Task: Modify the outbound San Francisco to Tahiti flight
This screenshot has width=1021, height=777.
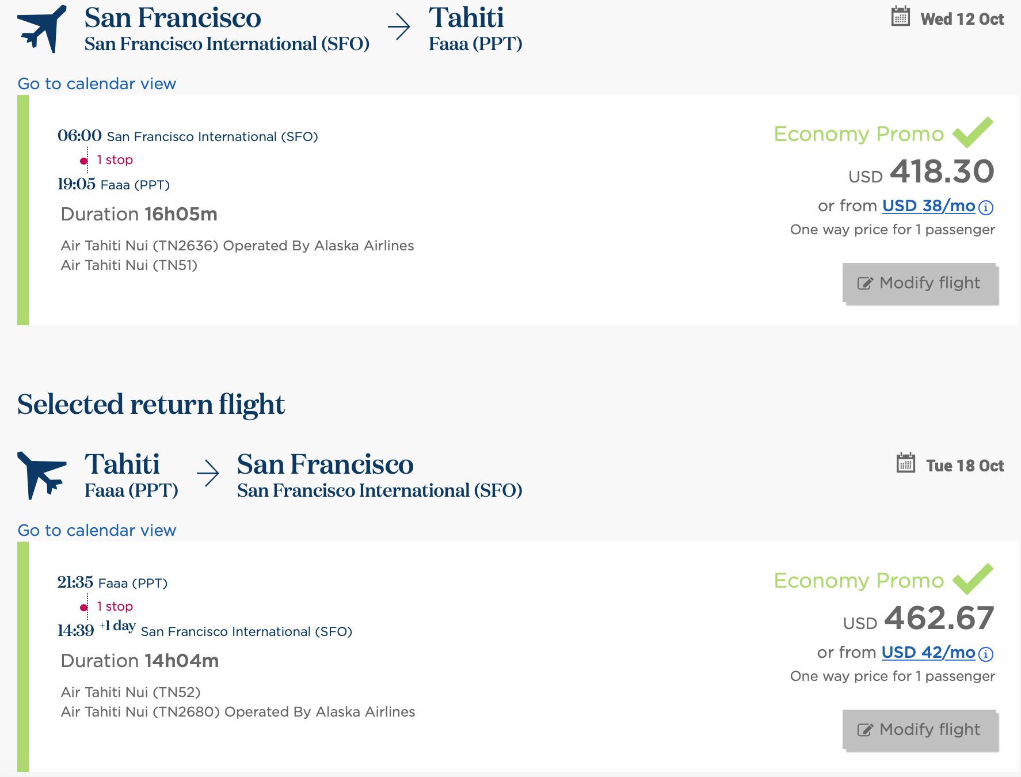Action: pyautogui.click(x=920, y=283)
